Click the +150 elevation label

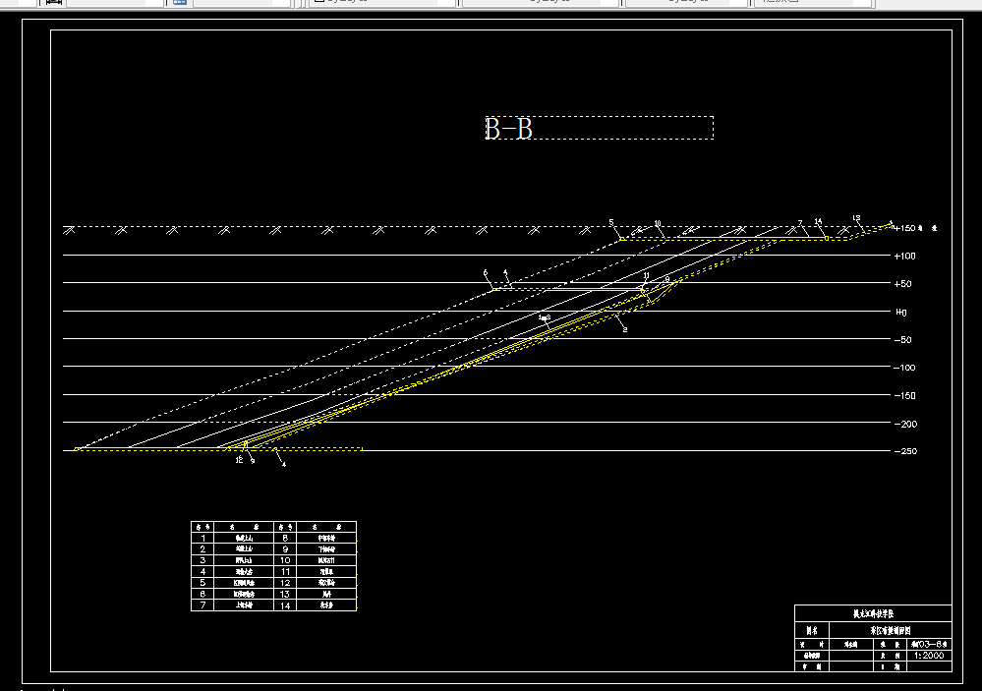(905, 228)
